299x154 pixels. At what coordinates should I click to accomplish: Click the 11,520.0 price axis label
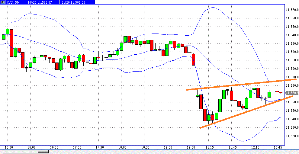[292, 136]
